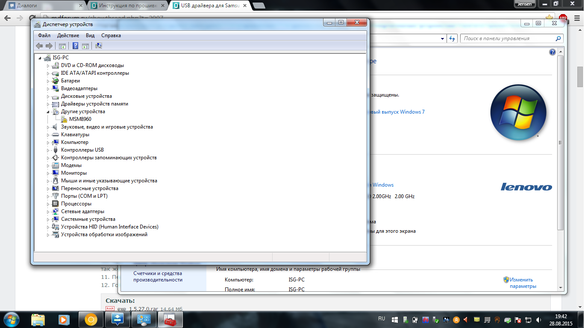Image resolution: width=585 pixels, height=328 pixels.
Task: Collapse the Другие устройства category
Action: (x=48, y=111)
